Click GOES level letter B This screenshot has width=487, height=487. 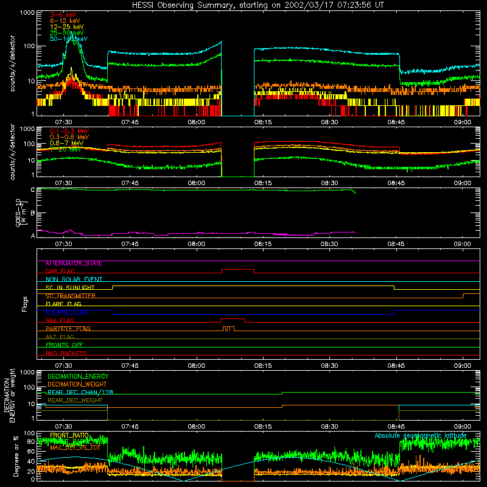pyautogui.click(x=33, y=213)
